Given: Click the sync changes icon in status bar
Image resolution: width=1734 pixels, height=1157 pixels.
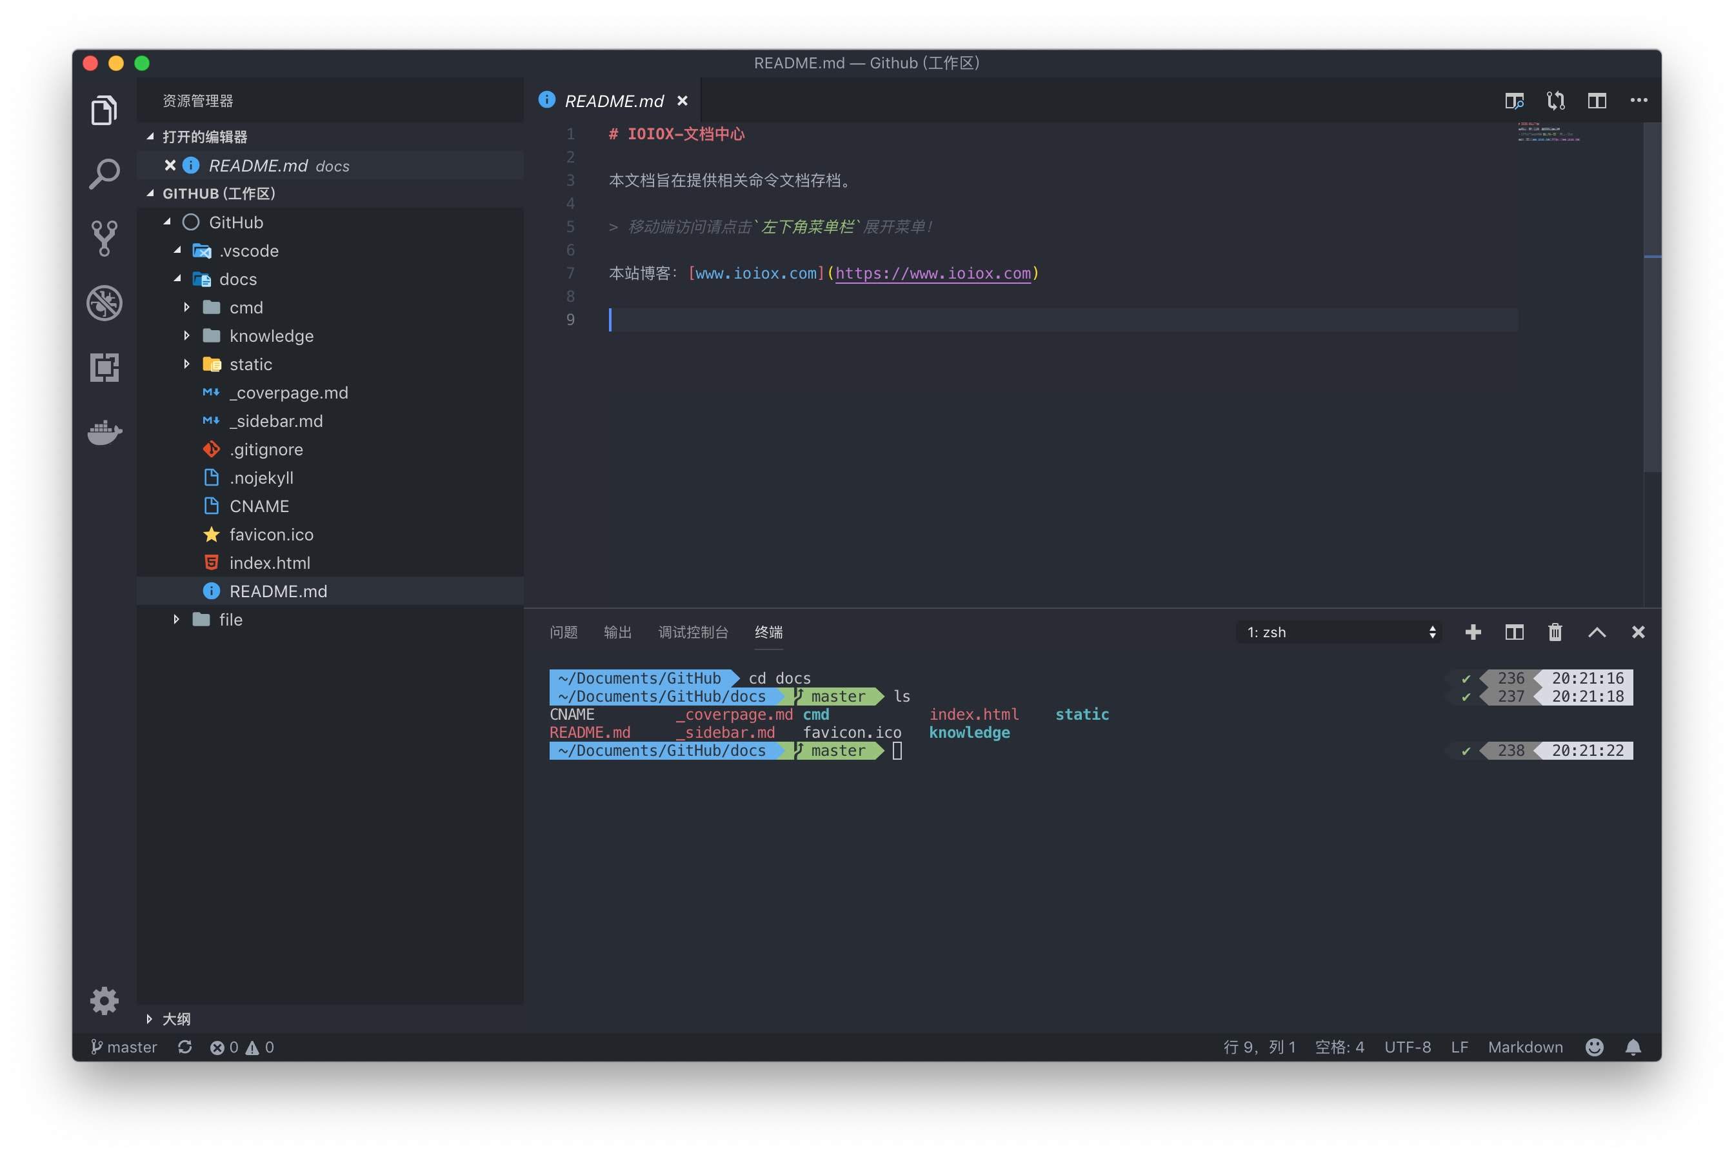Looking at the screenshot, I should pos(185,1047).
